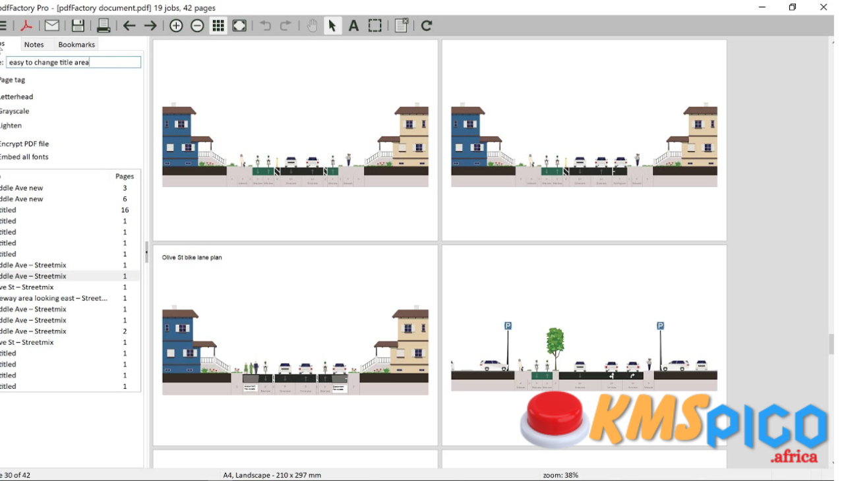Minimize the pdfFactory Pro window
This screenshot has height=481, width=844.
click(762, 7)
